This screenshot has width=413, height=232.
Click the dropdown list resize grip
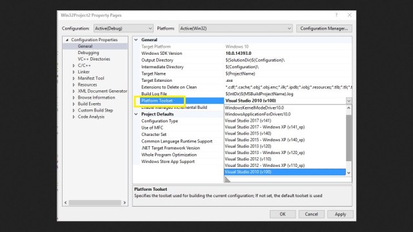click(227, 180)
